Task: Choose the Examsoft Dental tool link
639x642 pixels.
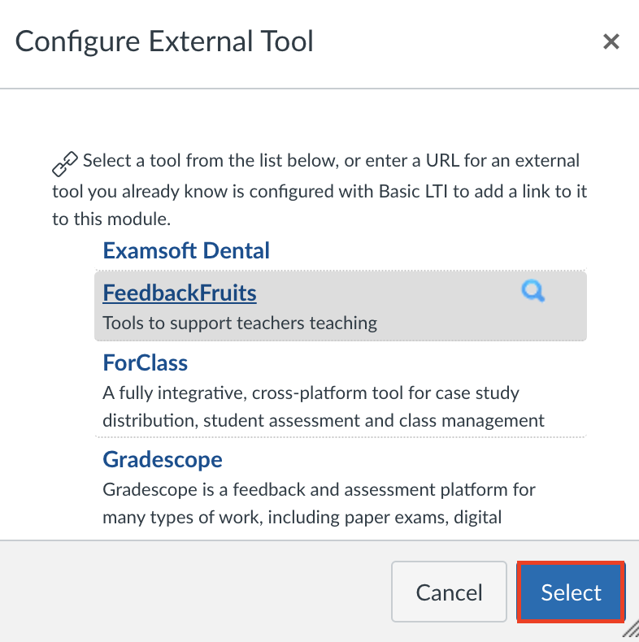Action: 186,251
